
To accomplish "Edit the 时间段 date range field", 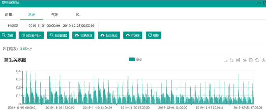I will [x=62, y=26].
